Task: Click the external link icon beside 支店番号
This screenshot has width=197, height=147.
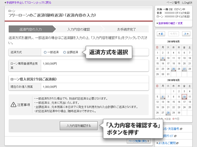Action: coord(181,129)
